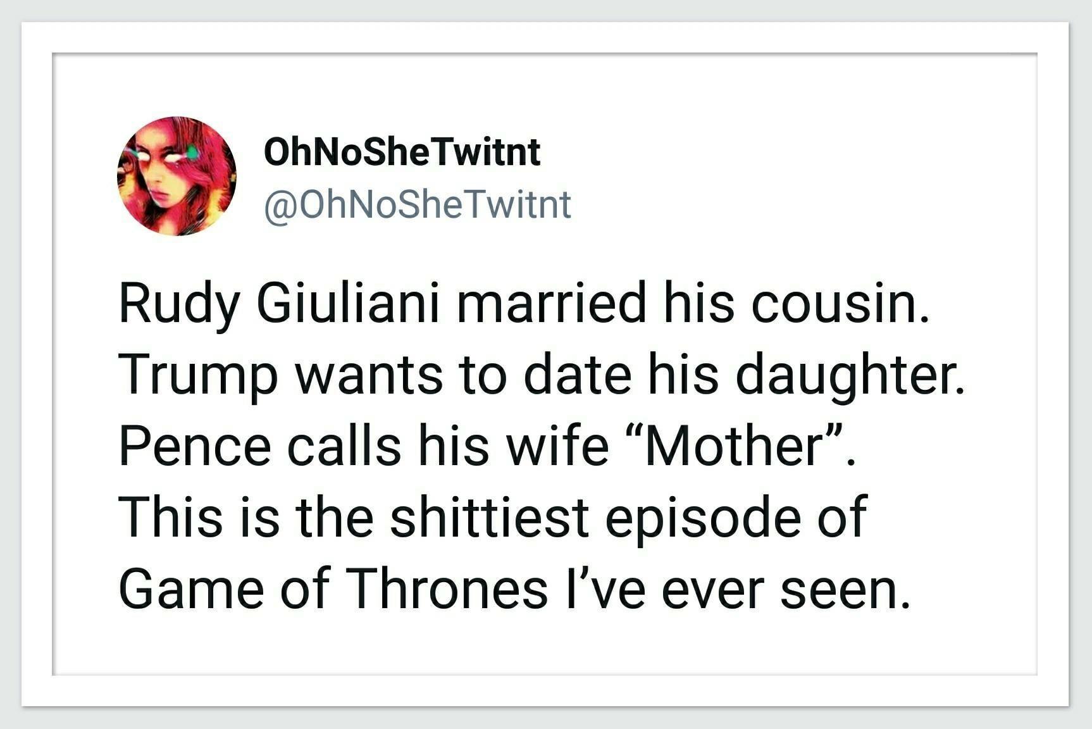The width and height of the screenshot is (1092, 729).
Task: Click the word "This" starting fourth line
Action: (x=169, y=517)
